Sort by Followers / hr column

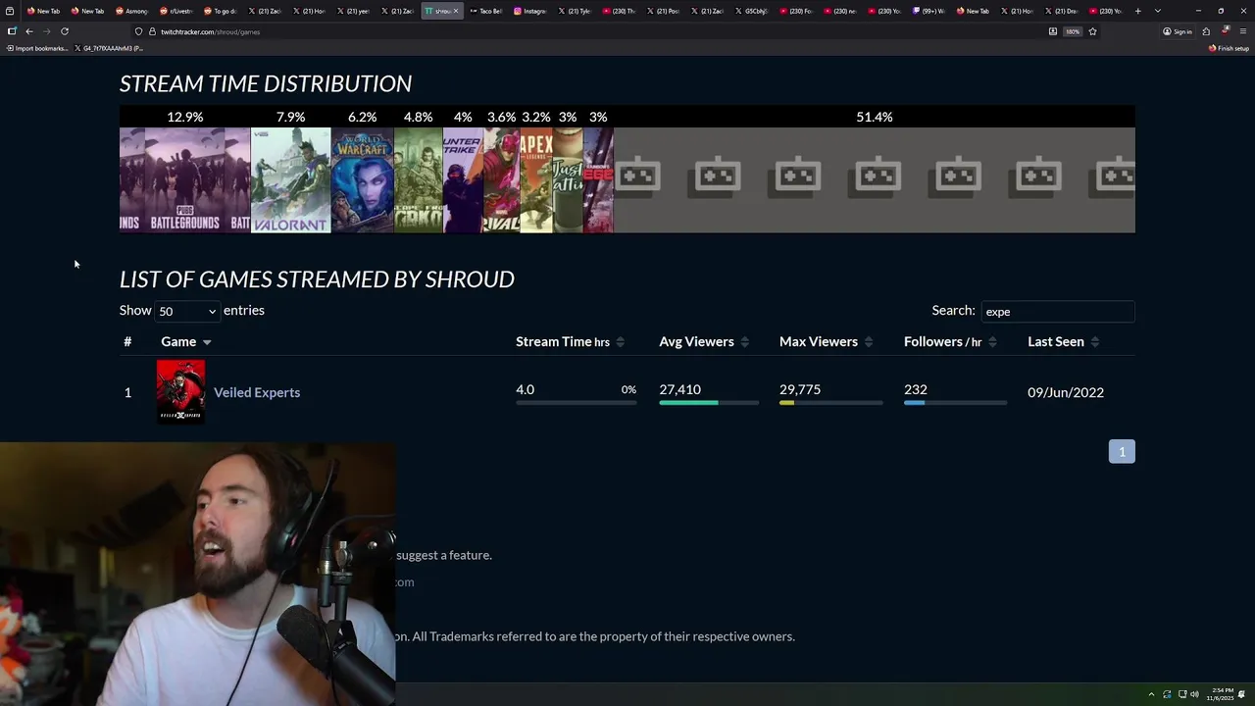coord(950,341)
